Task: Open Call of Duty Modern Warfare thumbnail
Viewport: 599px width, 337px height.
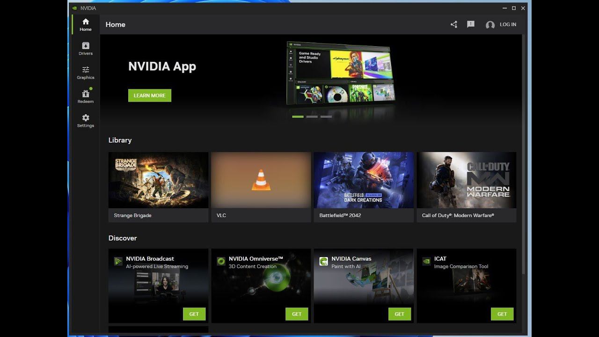Action: (x=467, y=180)
